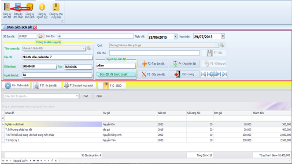Go to next order record arrow
The height and width of the screenshot is (164, 292).
pos(217,74)
